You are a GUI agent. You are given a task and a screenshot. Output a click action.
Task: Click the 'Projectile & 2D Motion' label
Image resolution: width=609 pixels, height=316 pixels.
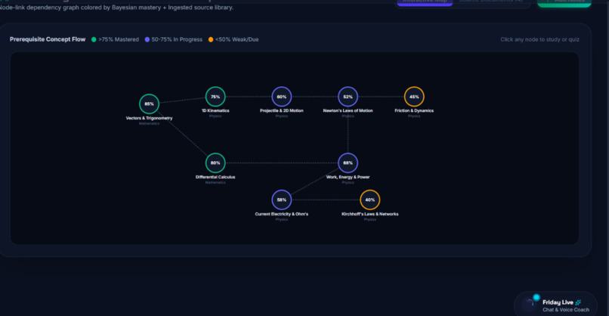(282, 111)
